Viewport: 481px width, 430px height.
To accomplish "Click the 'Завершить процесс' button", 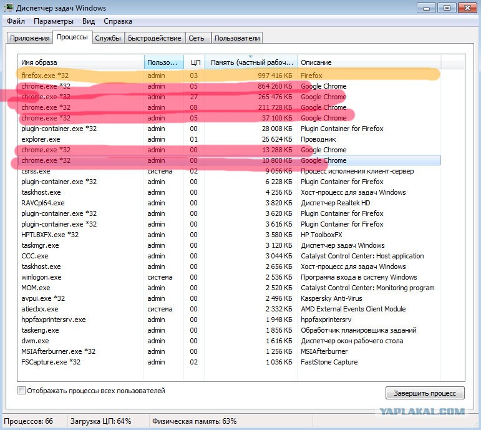I will 425,393.
